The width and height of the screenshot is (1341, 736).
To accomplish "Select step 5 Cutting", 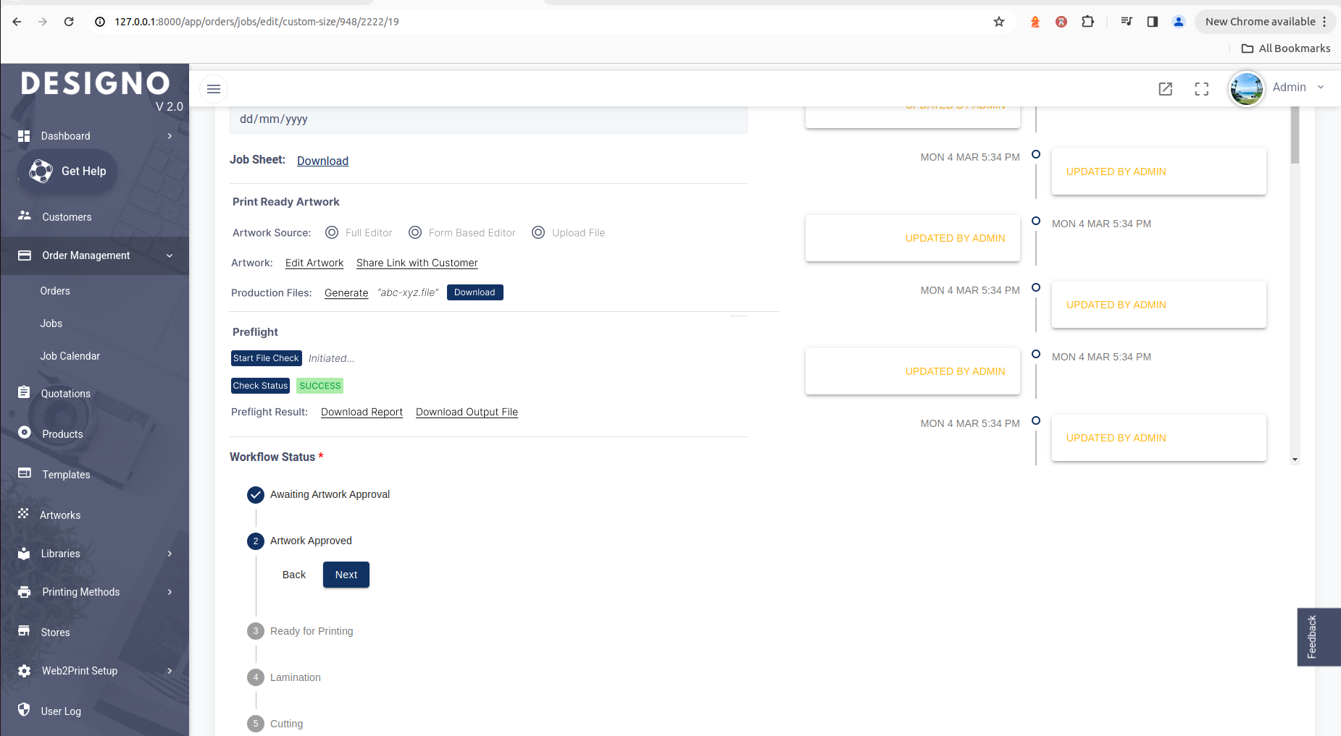I will coord(275,724).
